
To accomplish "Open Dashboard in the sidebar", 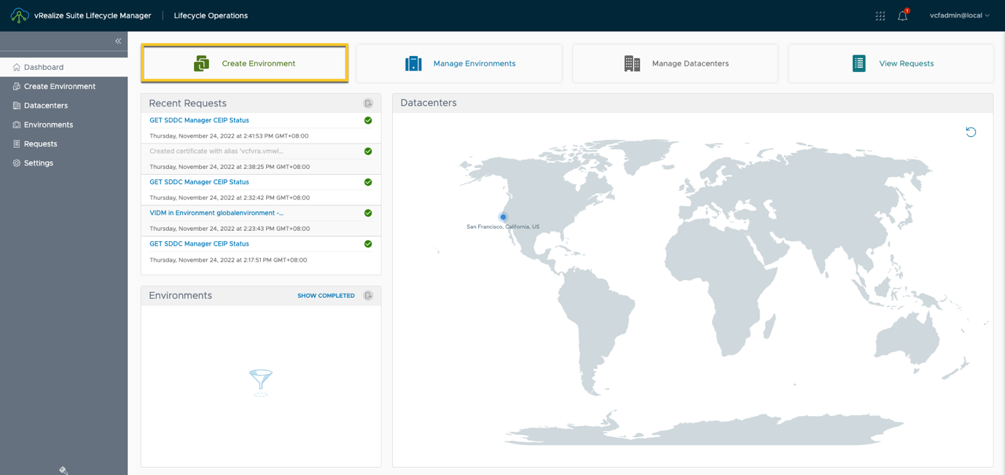I will tap(63, 67).
